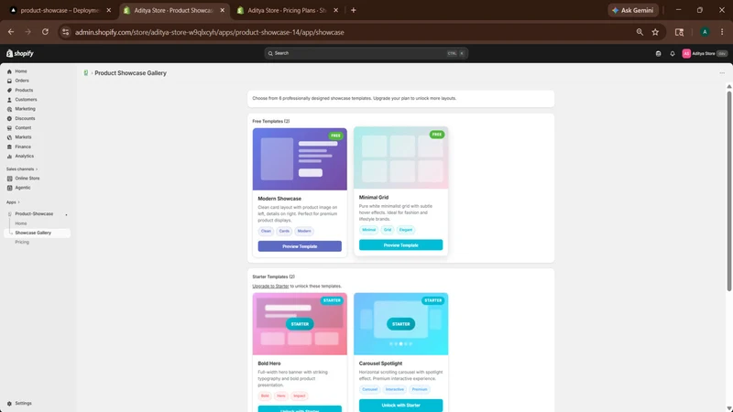Expand Apps section in sidebar
The image size is (733, 412).
tap(13, 202)
